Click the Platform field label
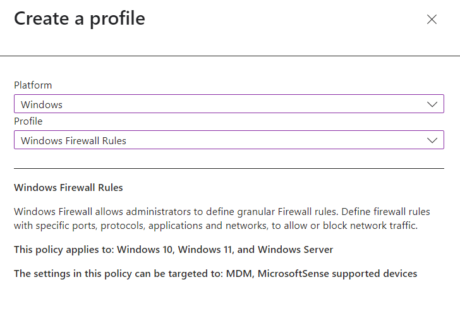 coord(33,85)
